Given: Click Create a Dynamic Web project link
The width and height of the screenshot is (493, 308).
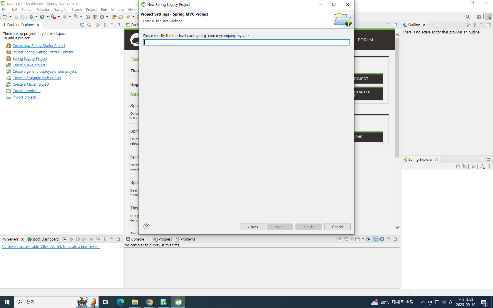Looking at the screenshot, I should point(37,78).
